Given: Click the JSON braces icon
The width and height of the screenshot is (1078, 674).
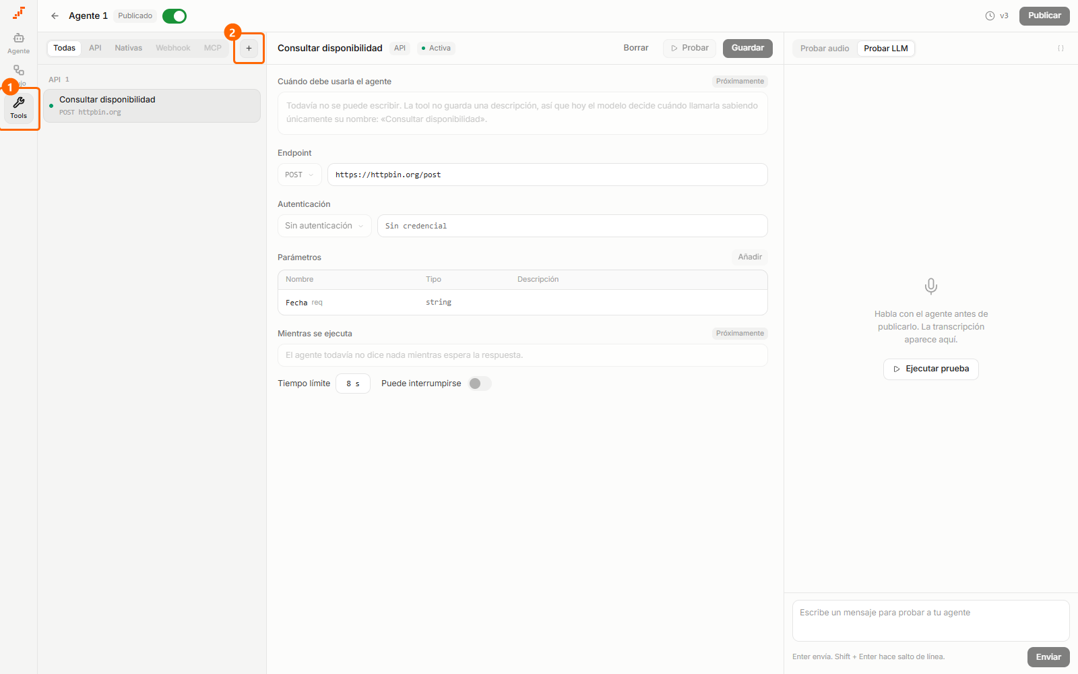Looking at the screenshot, I should coord(1060,48).
